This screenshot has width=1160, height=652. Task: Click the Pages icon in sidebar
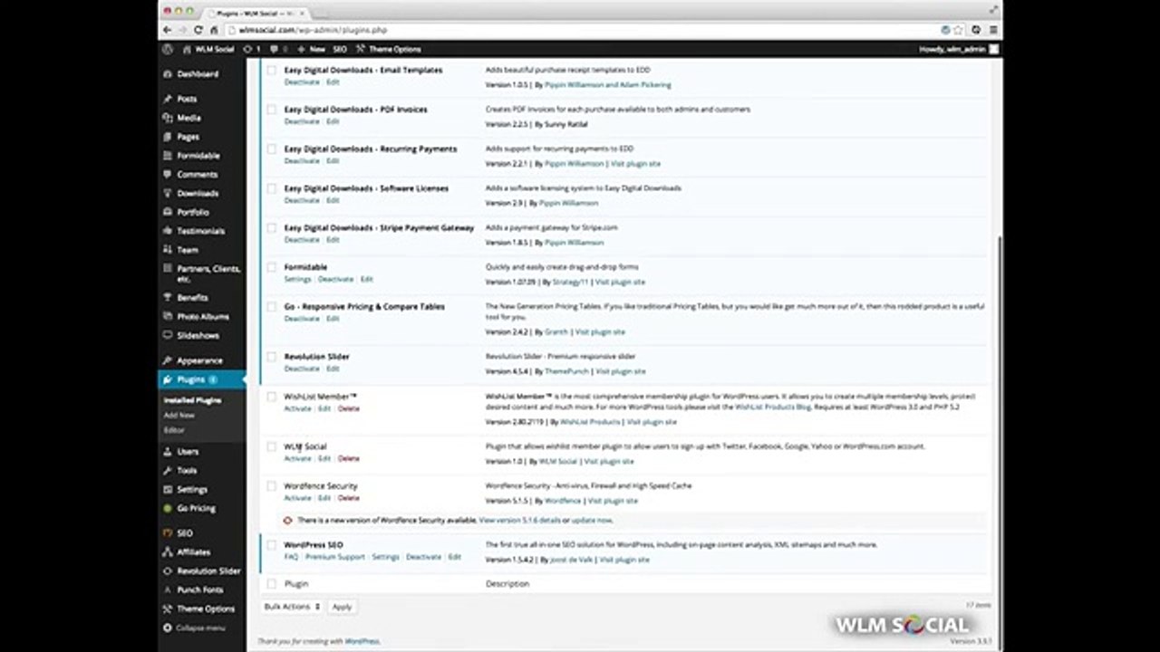[168, 137]
